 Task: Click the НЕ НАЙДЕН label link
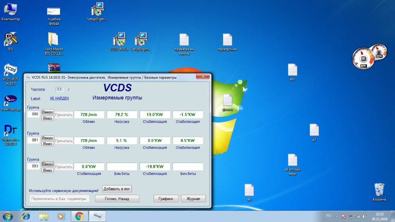[59, 98]
